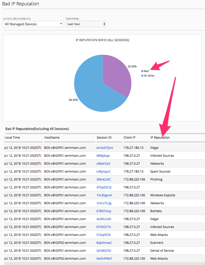Open session NAFnPWsT link

104,259
